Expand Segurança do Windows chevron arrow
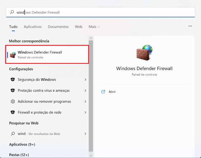The width and height of the screenshot is (201, 158). [85, 80]
